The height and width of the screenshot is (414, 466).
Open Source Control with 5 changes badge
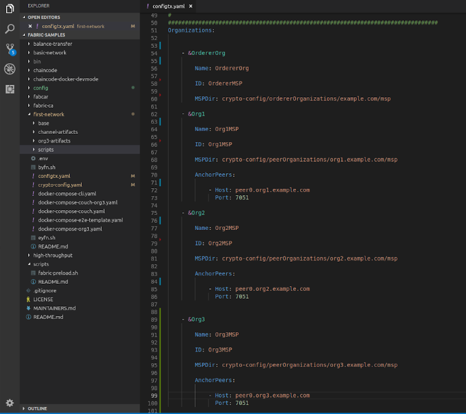10,50
